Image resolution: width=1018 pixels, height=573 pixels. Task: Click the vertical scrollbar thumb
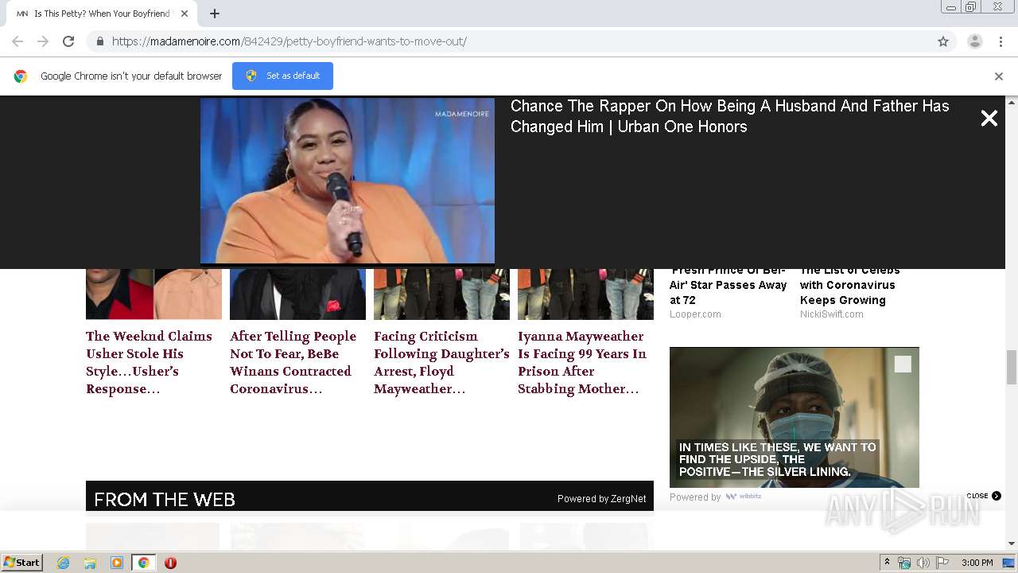1012,367
